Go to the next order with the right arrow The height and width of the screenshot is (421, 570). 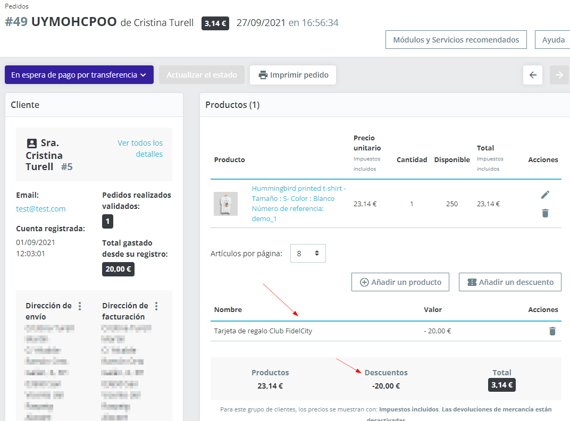(559, 75)
